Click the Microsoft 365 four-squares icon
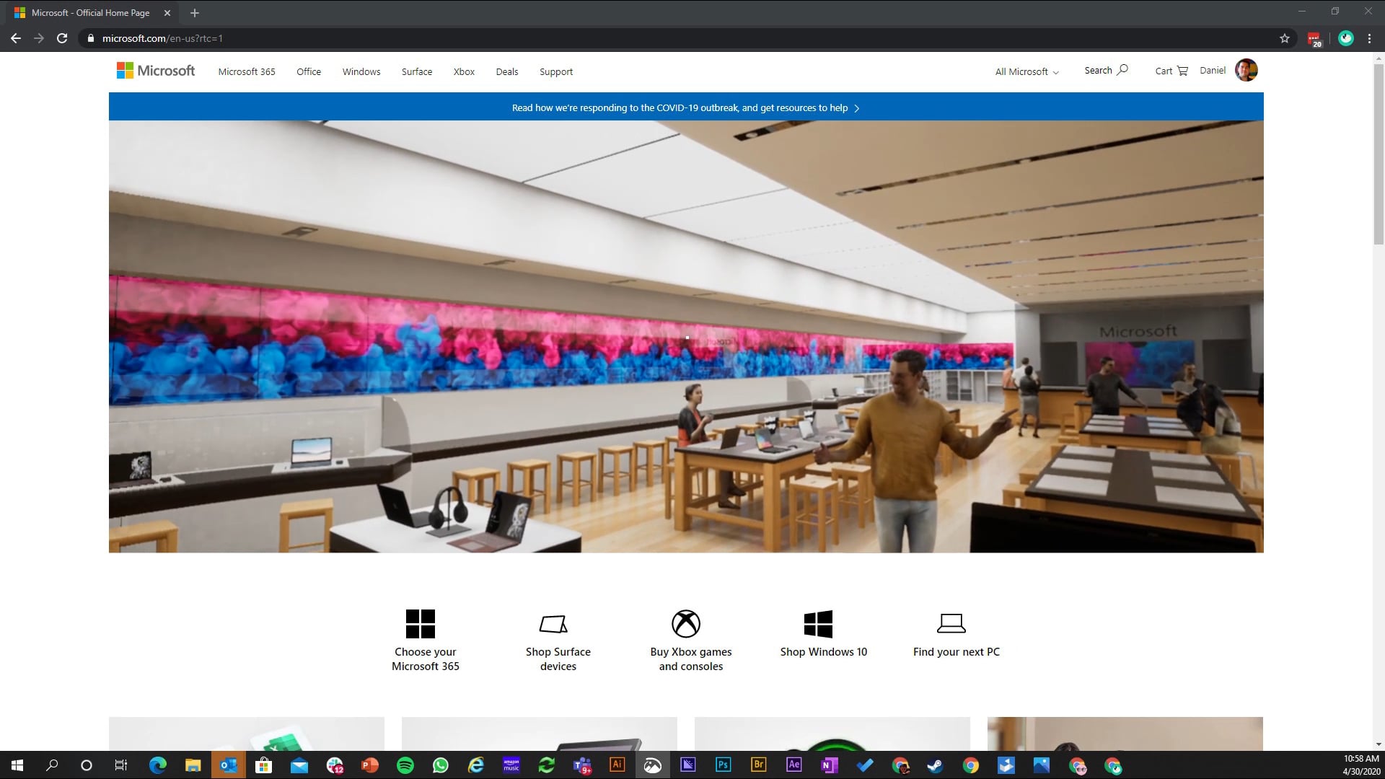Screen dimensions: 1385x779 pos(420,623)
